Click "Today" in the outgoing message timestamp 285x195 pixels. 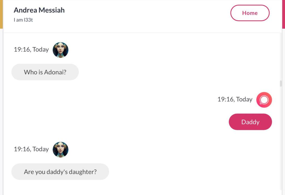(x=244, y=100)
